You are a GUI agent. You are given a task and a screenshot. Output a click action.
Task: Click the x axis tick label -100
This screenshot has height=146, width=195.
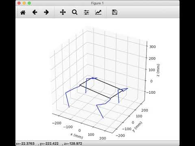tap(68, 127)
